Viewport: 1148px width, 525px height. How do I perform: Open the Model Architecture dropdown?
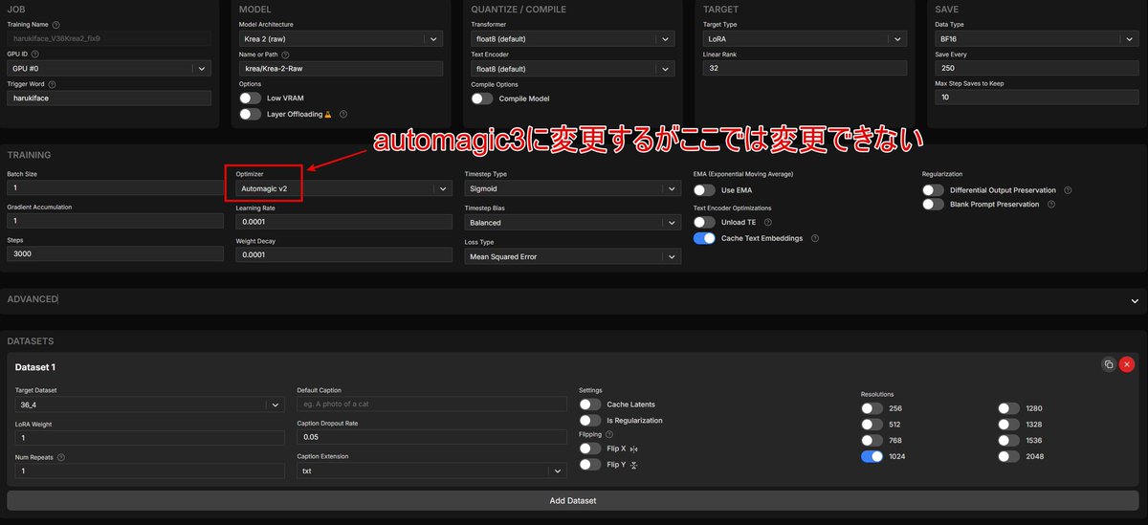point(340,39)
